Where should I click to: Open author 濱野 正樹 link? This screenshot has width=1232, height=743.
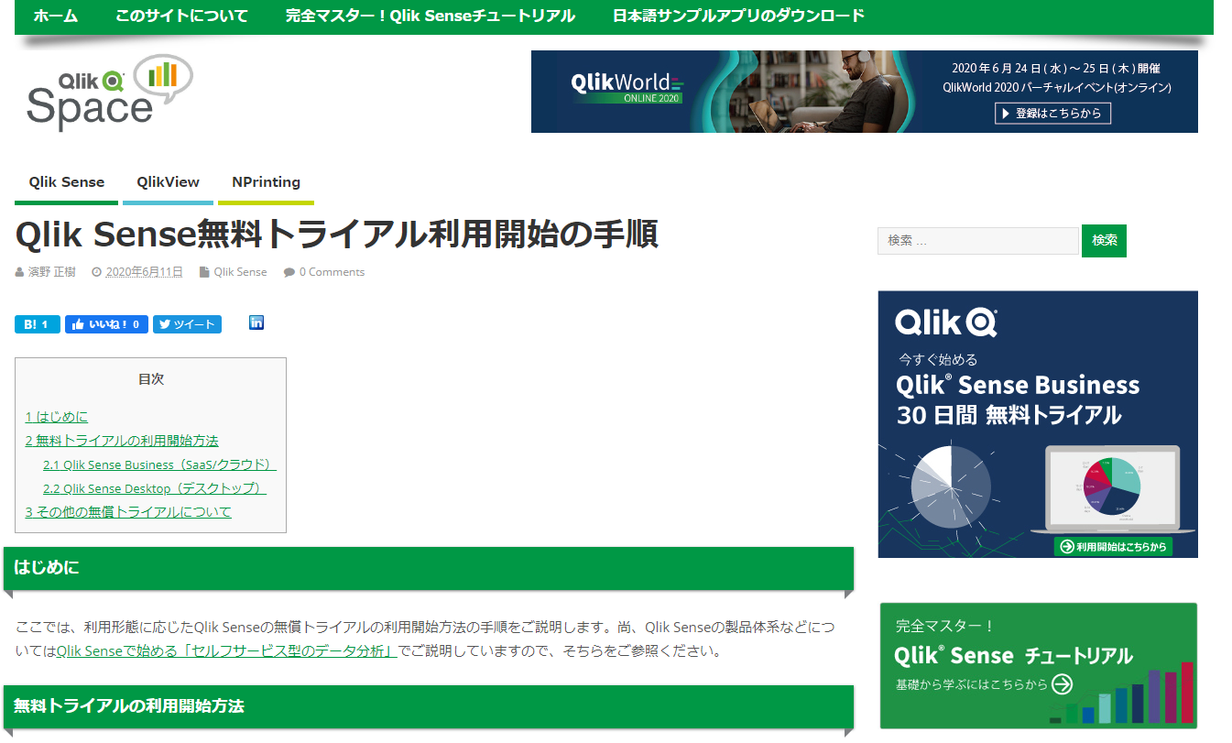[52, 272]
